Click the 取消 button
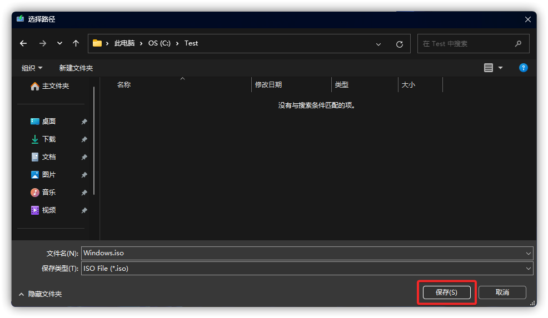 coord(502,292)
